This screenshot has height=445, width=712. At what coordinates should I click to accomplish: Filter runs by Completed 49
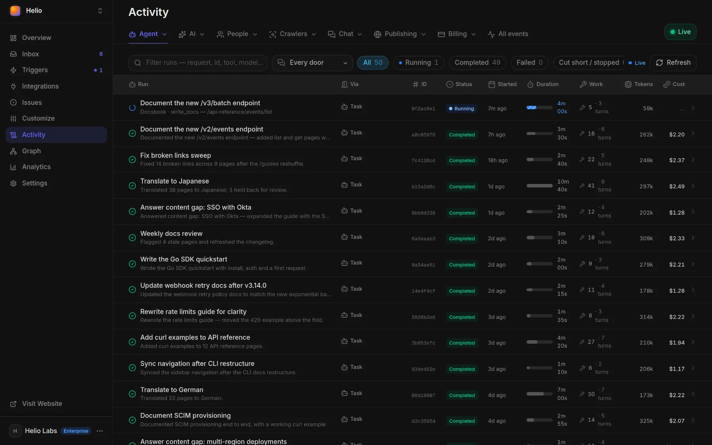click(x=477, y=63)
